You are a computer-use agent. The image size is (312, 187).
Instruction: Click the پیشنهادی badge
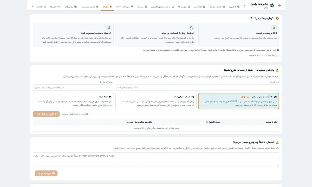tap(245, 97)
